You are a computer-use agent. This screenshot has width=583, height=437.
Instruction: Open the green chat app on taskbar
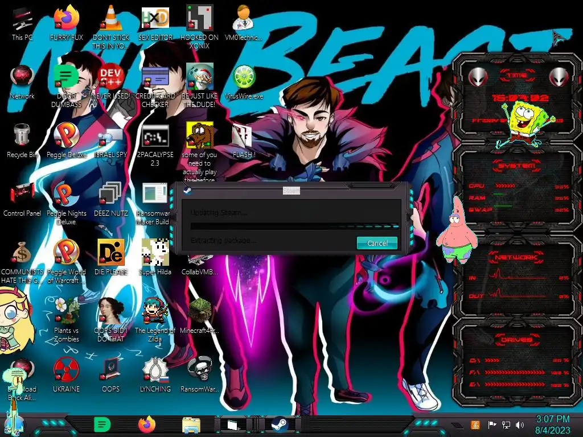[x=102, y=424]
